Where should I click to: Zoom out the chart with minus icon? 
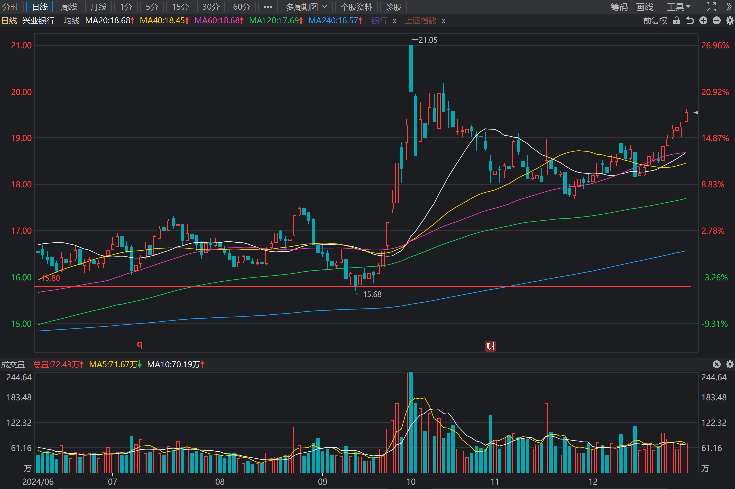[x=716, y=21]
